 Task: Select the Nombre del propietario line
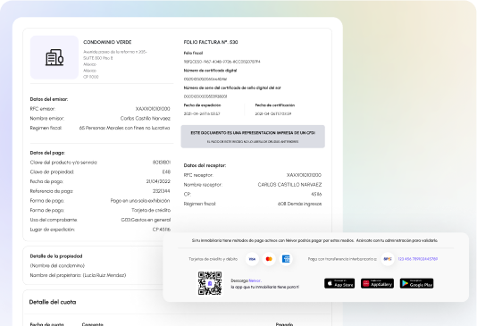pyautogui.click(x=78, y=275)
